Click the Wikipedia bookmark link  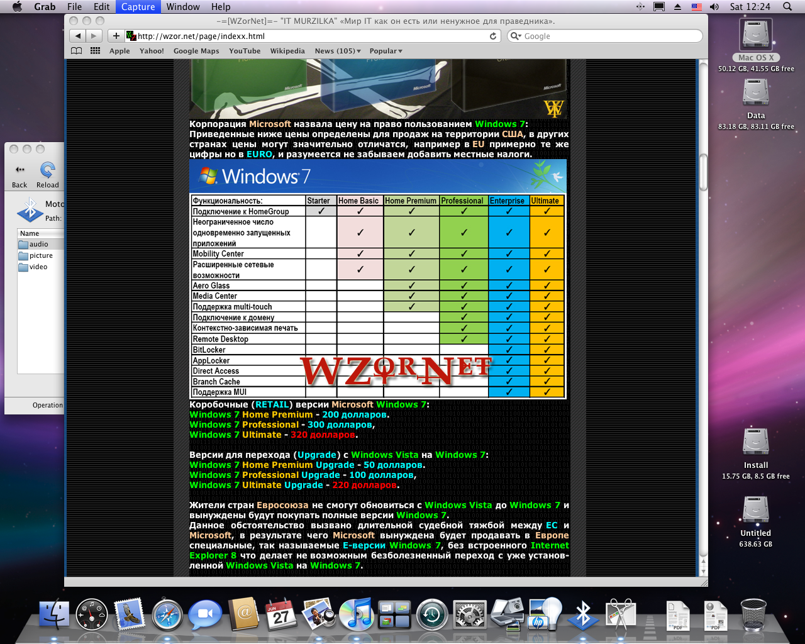coord(287,51)
